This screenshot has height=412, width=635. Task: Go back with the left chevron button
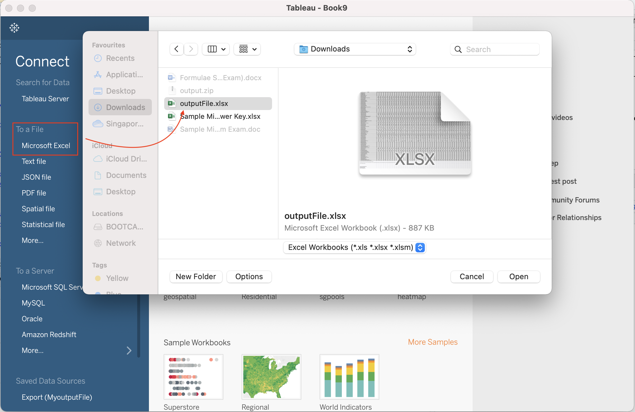coord(176,49)
